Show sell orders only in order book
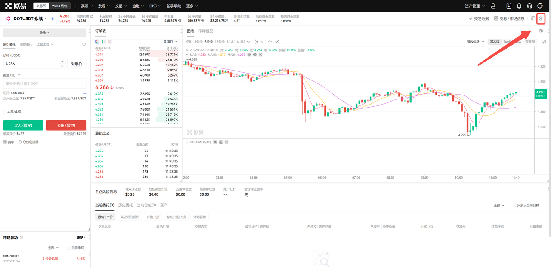The height and width of the screenshot is (268, 551). point(109,42)
